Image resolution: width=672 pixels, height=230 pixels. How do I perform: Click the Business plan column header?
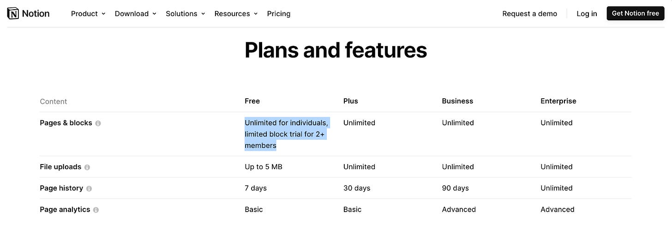pyautogui.click(x=457, y=101)
